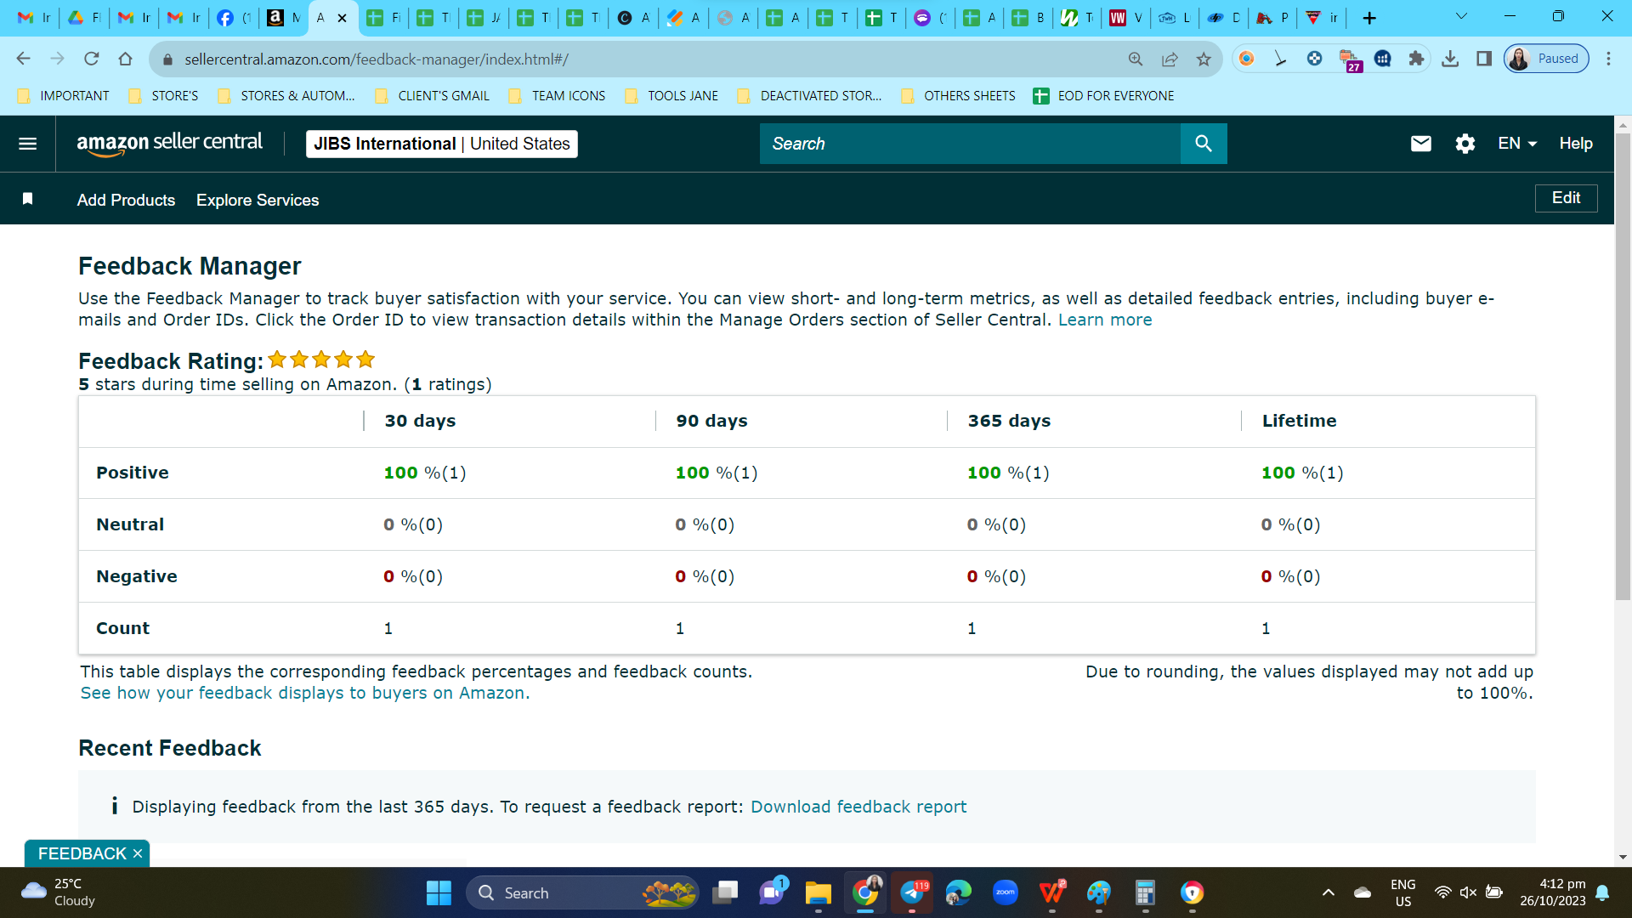
Task: Open the tab search chevron dropdown
Action: [1461, 16]
